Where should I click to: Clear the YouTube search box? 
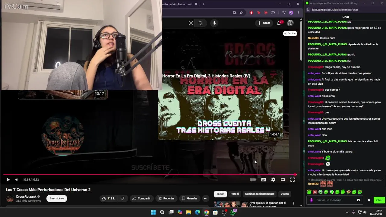[191, 23]
